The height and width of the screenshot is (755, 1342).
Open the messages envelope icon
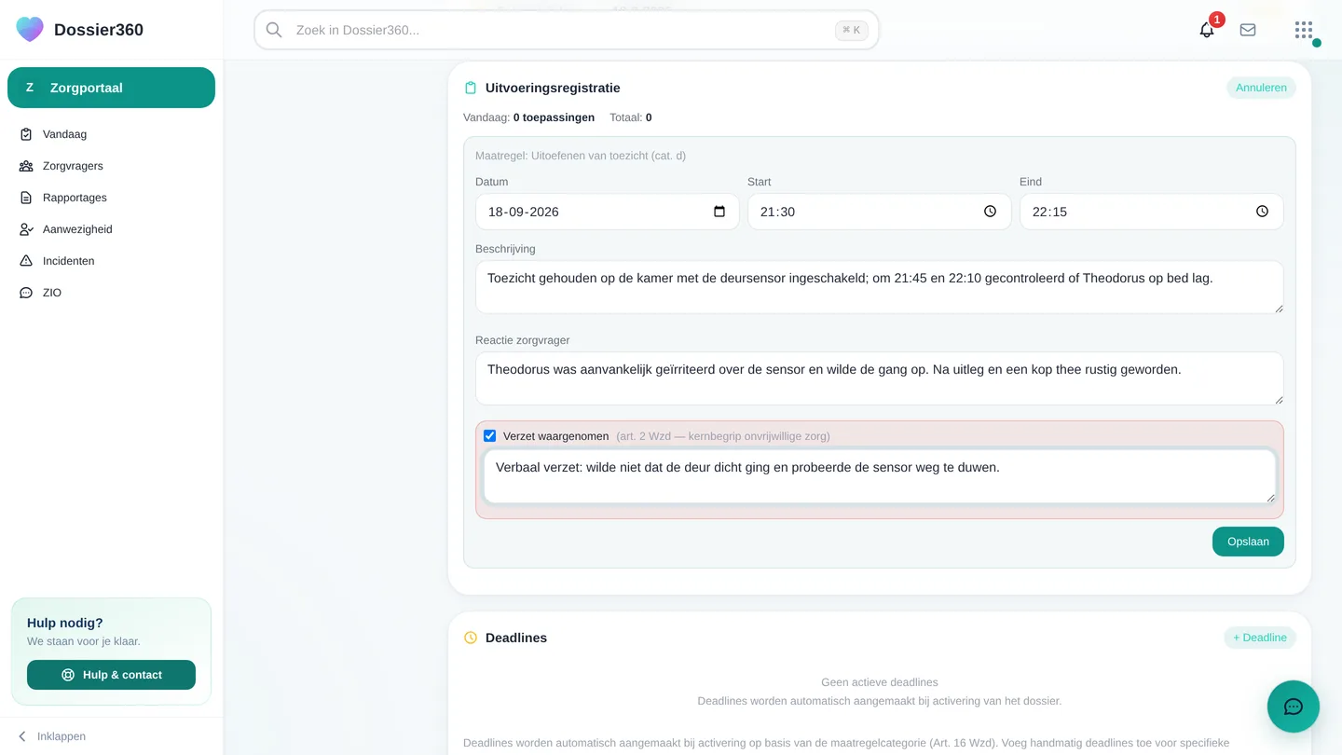click(1248, 30)
